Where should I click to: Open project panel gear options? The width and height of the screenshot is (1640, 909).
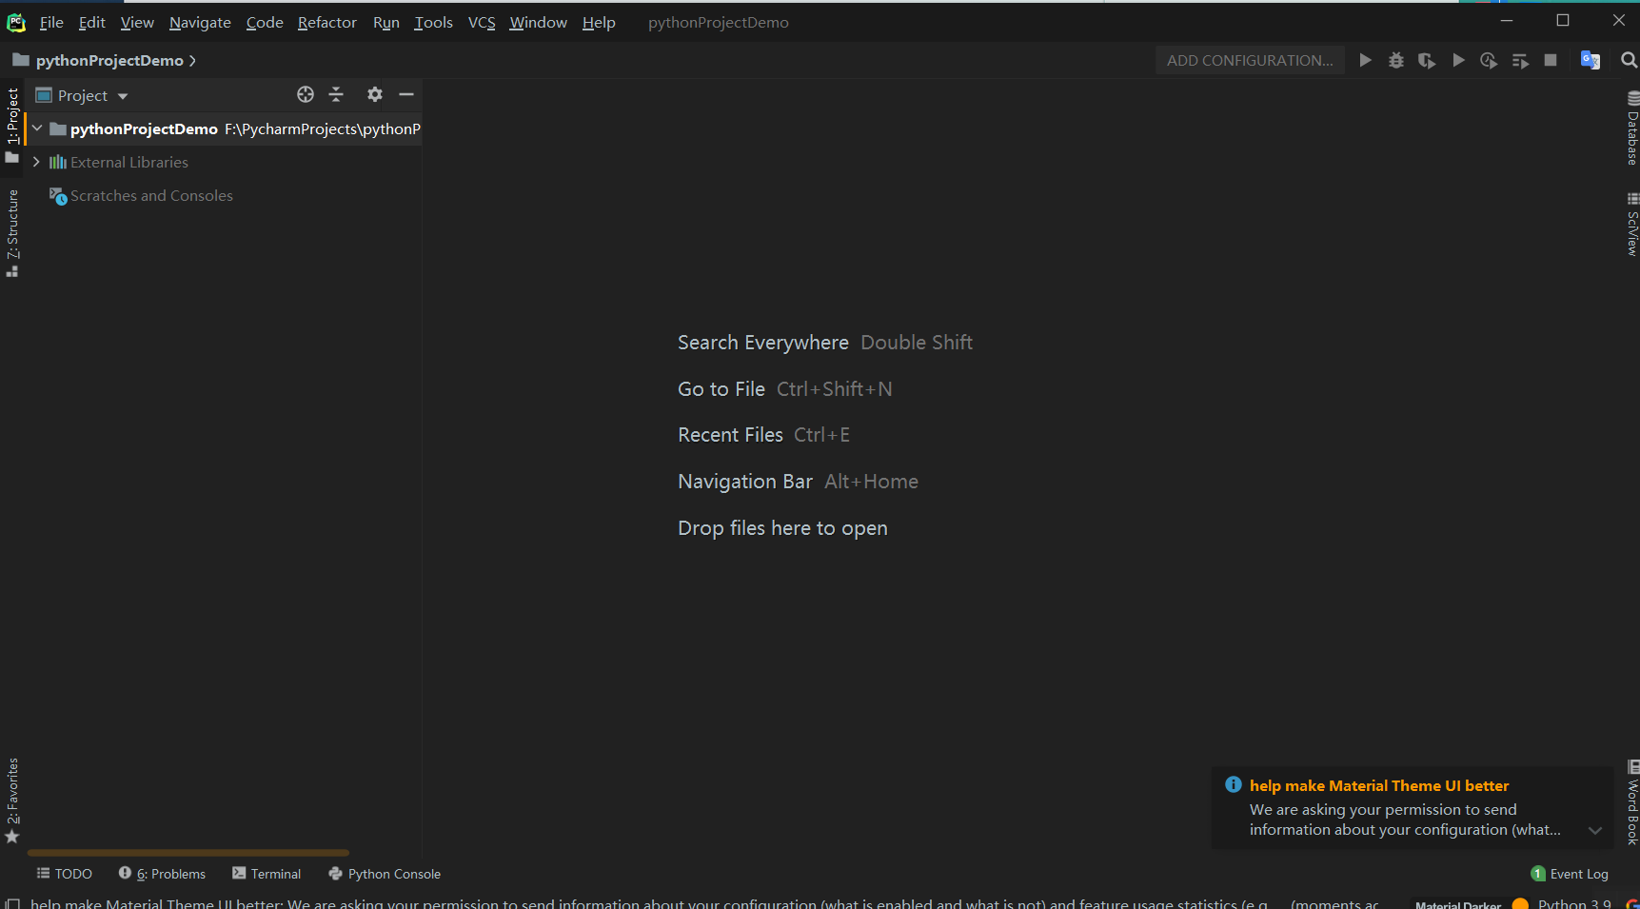tap(375, 94)
